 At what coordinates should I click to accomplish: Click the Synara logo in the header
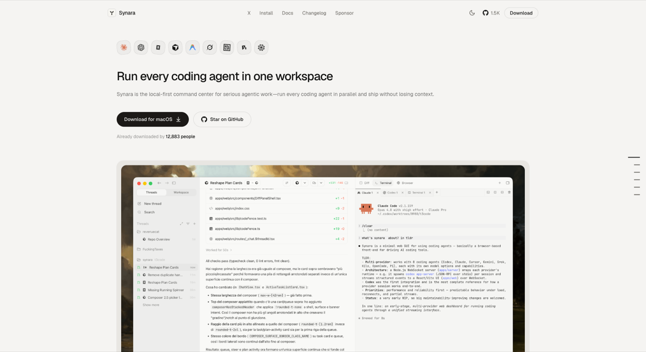coord(122,13)
